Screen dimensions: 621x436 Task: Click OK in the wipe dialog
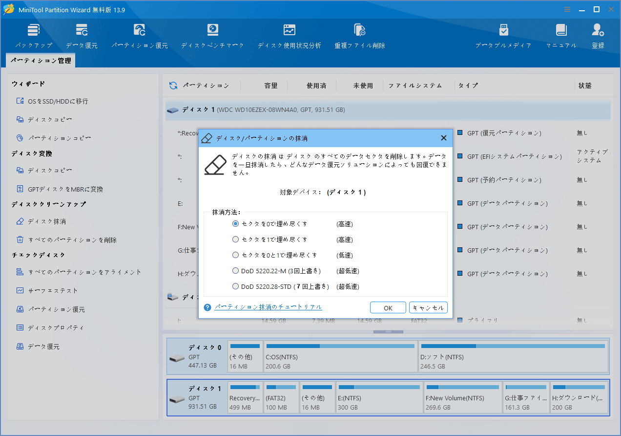point(388,308)
